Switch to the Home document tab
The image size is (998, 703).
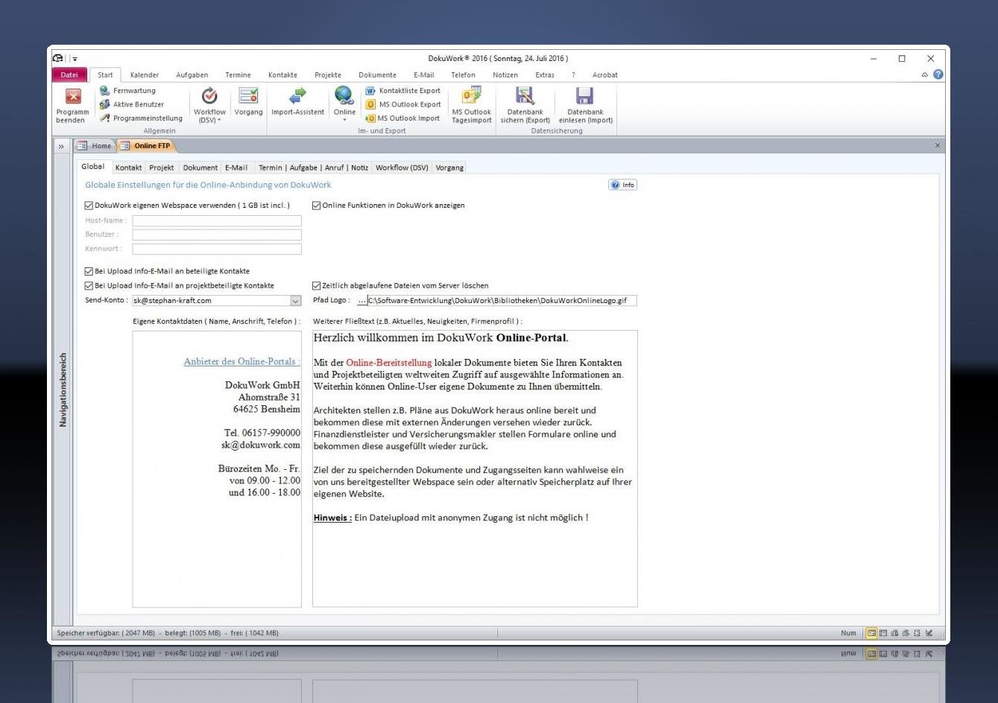(x=95, y=146)
